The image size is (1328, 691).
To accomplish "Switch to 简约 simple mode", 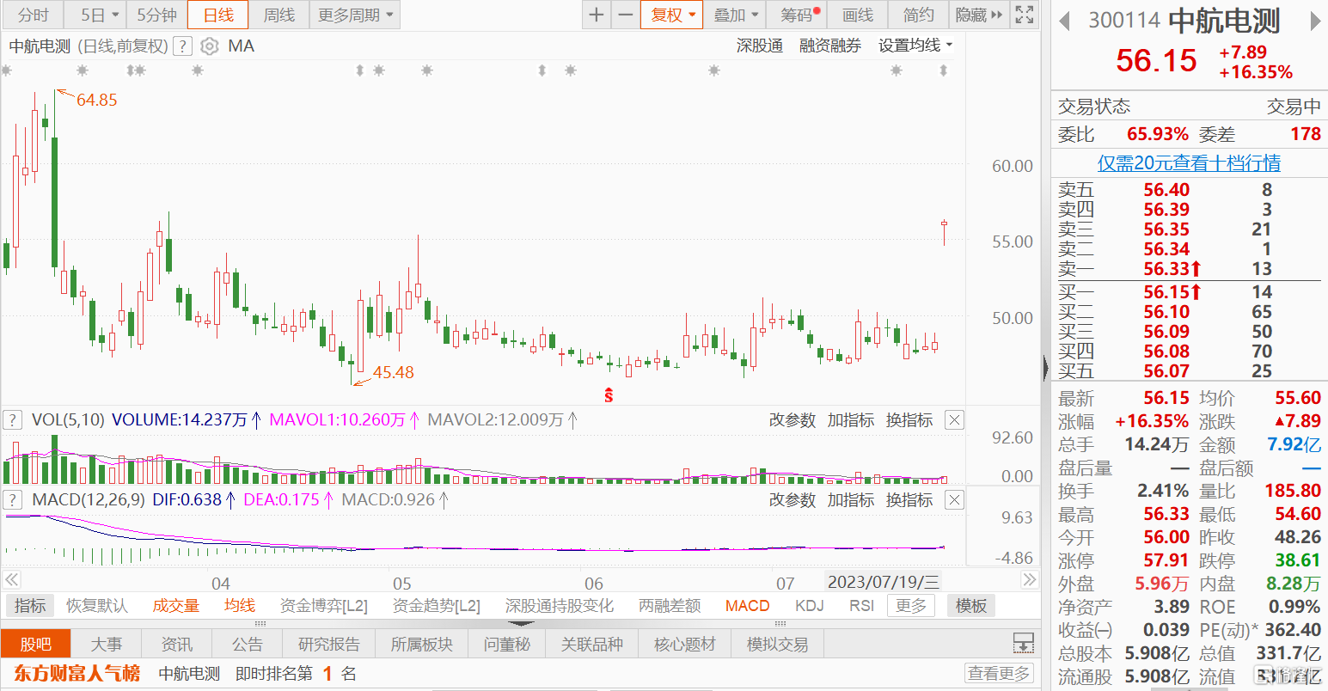I will pyautogui.click(x=919, y=15).
